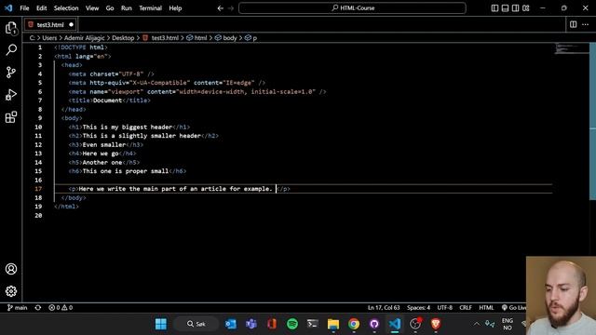
Task: Click the minimap code preview
Action: tap(572, 48)
